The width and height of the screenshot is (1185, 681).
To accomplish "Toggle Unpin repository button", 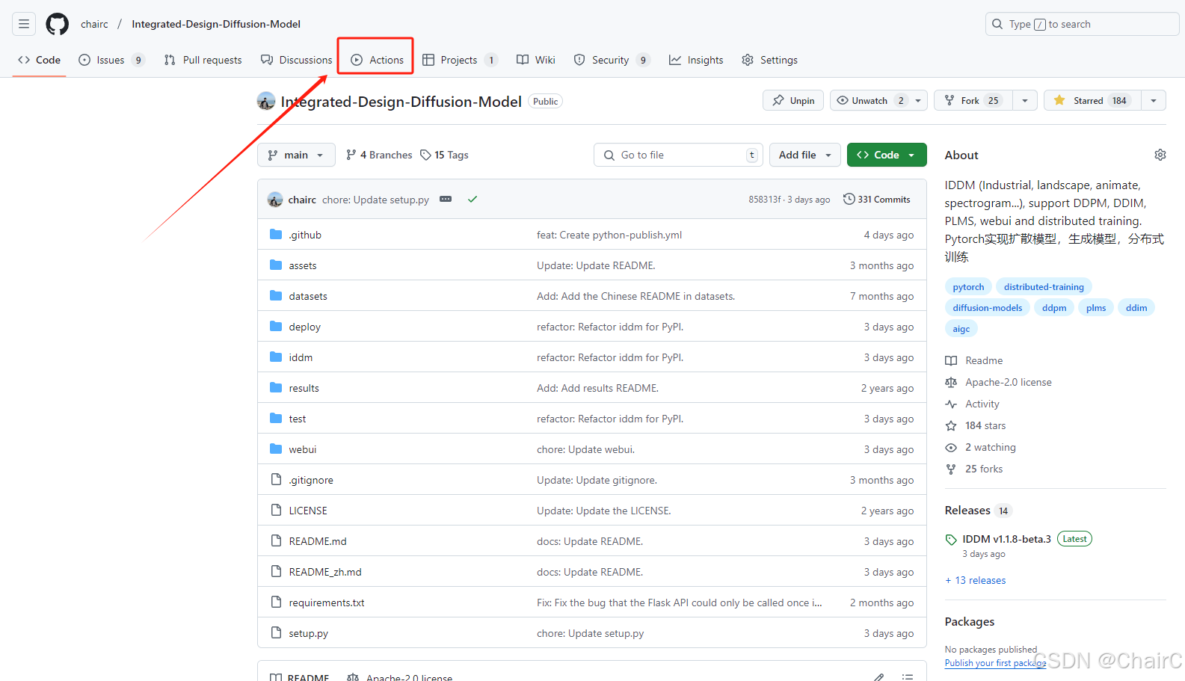I will click(x=793, y=101).
